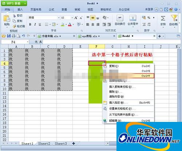Choose 复制(C) in the context menu
182x151 pixels.
tap(128, 66)
